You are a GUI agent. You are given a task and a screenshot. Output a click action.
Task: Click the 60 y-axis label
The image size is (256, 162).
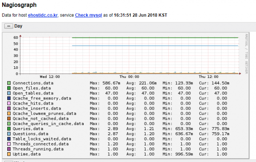(16, 37)
